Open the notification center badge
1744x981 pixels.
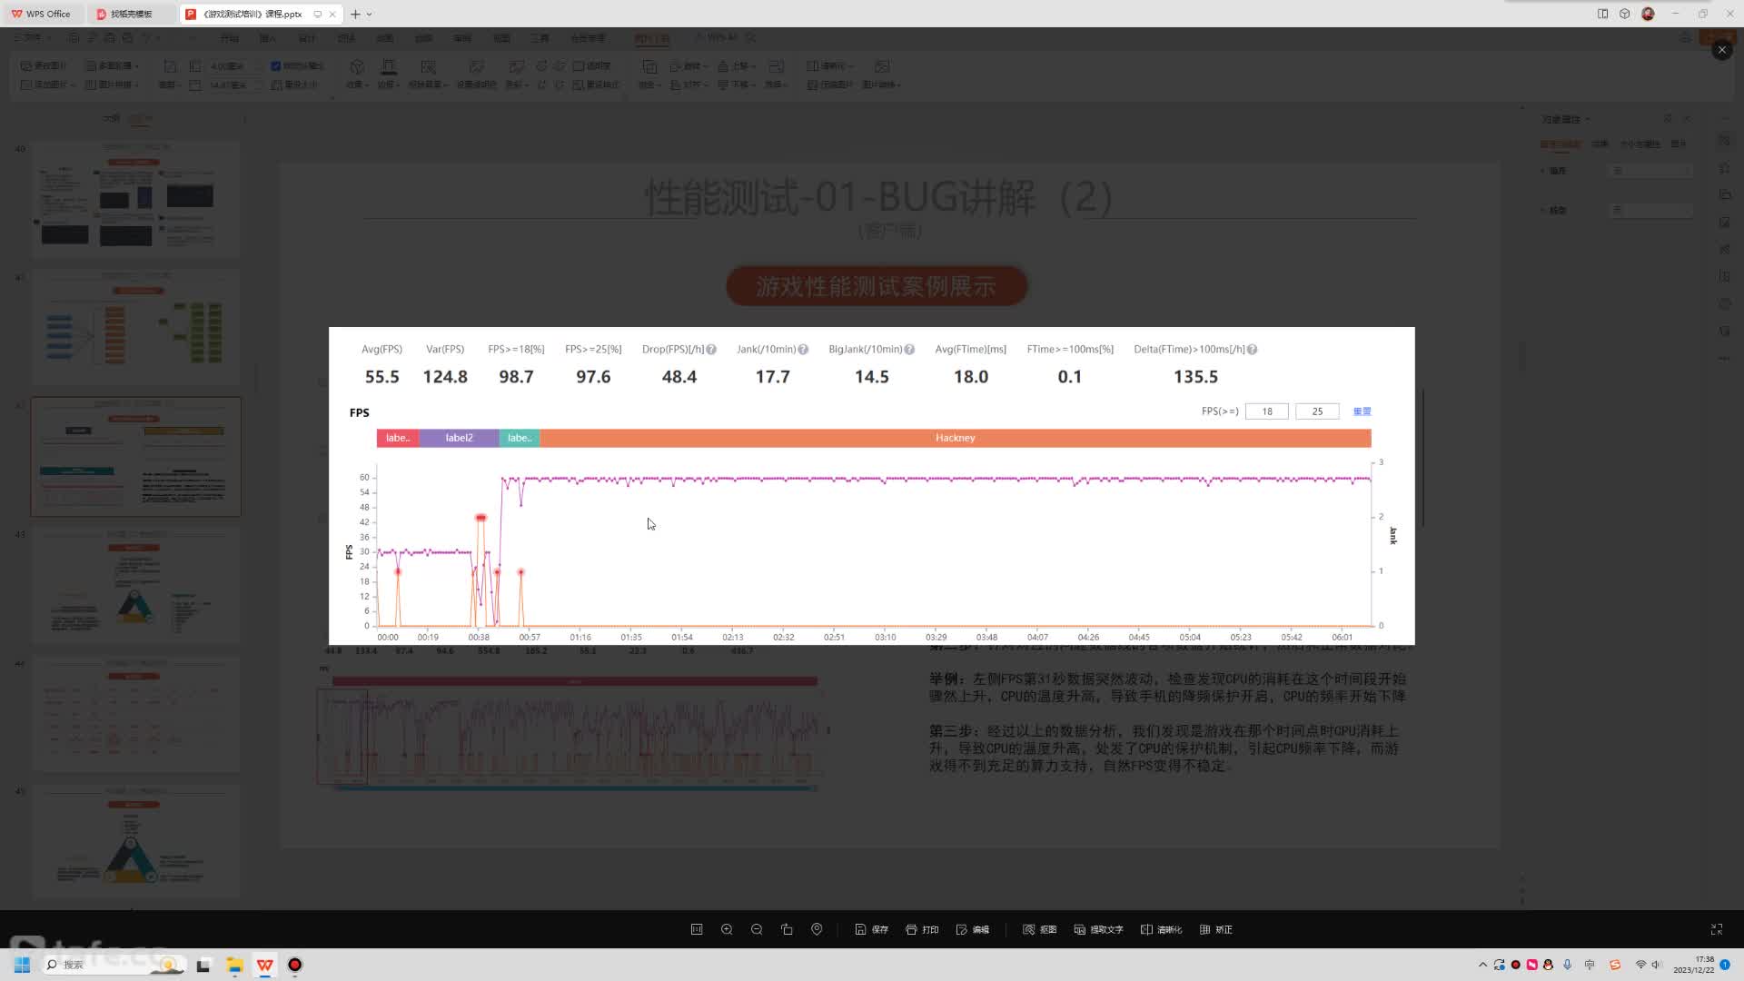tap(1725, 965)
